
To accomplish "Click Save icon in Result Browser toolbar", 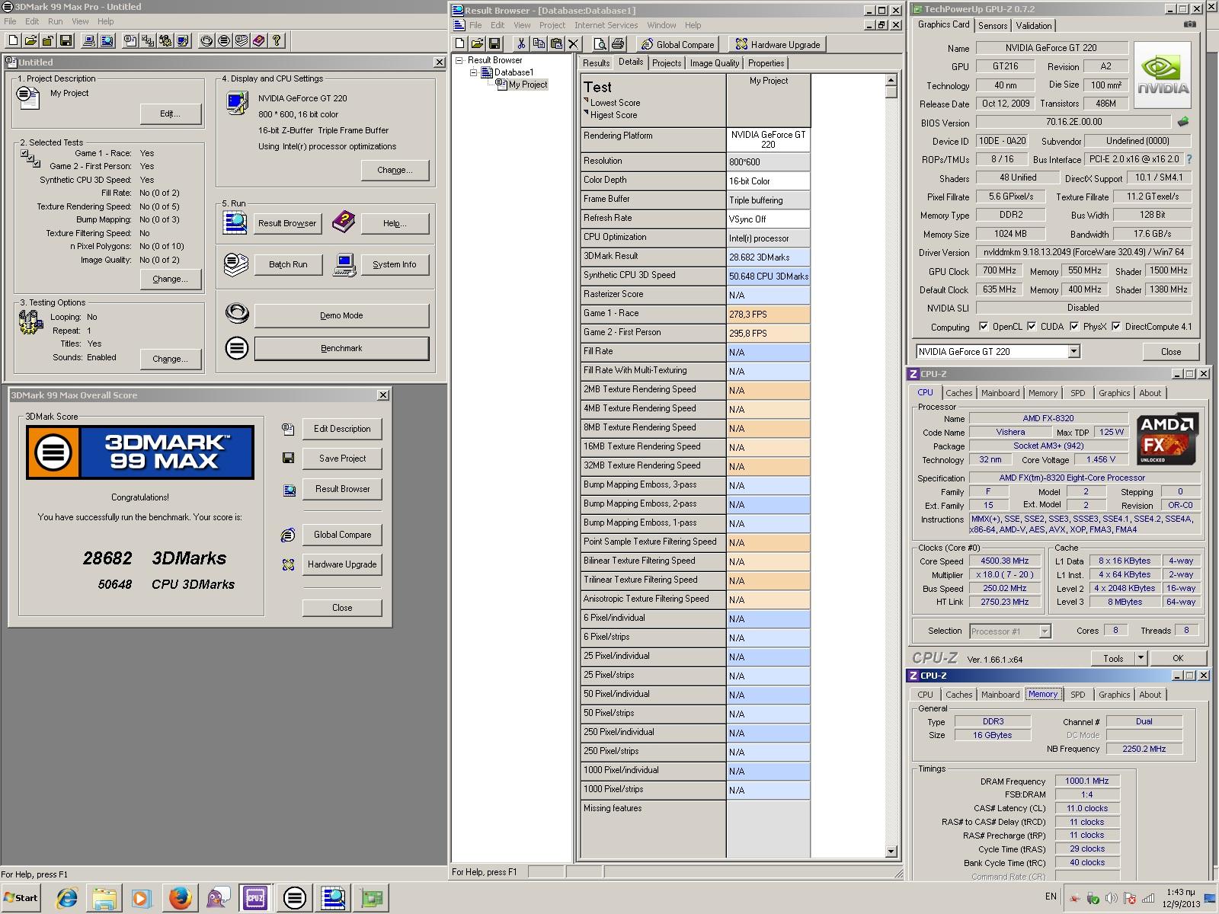I will coord(495,44).
